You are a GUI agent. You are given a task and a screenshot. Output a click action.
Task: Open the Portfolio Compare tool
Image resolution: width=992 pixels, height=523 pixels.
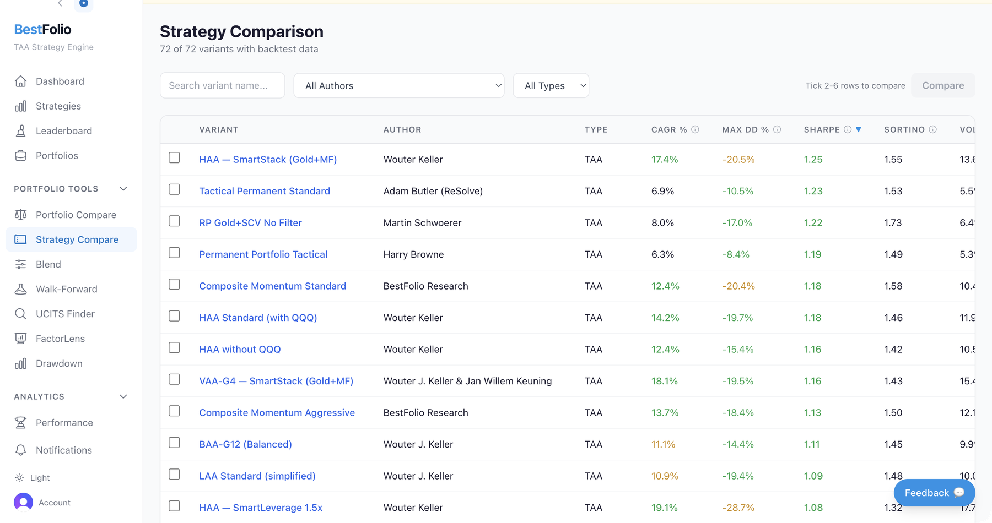76,215
